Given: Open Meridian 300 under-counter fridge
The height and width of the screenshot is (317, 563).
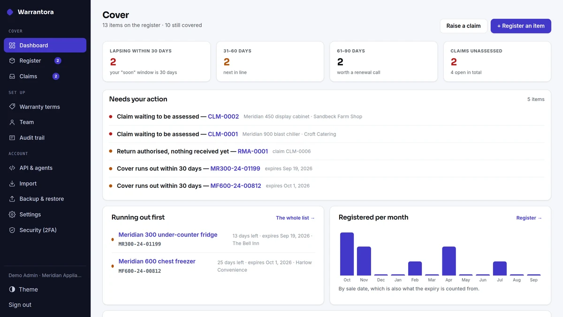Looking at the screenshot, I should point(168,235).
